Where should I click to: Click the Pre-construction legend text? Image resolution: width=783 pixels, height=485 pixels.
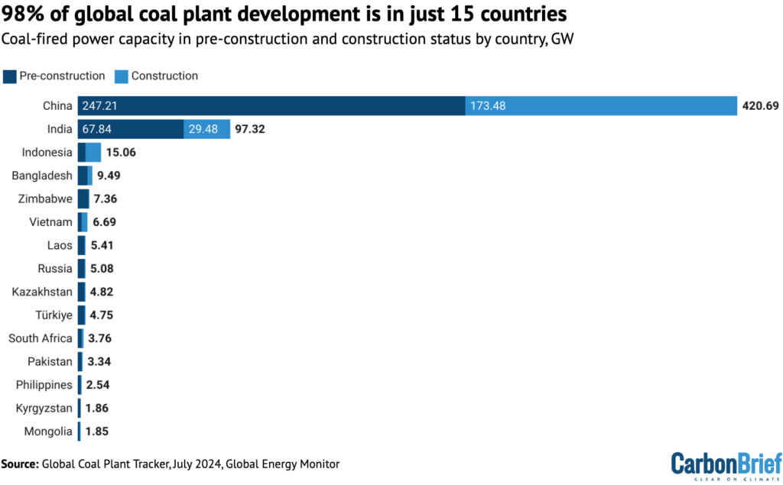[61, 76]
